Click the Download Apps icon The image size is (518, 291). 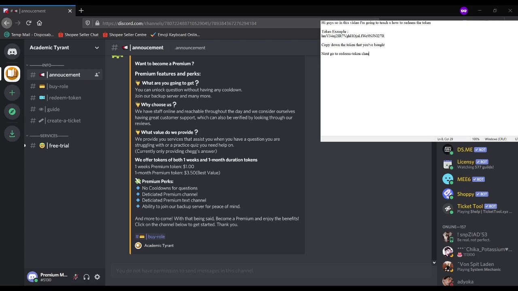[12, 133]
